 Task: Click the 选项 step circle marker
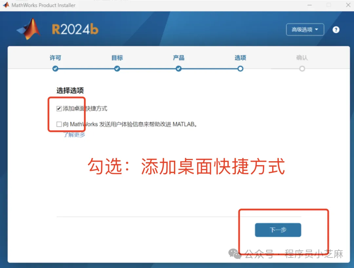pyautogui.click(x=240, y=68)
